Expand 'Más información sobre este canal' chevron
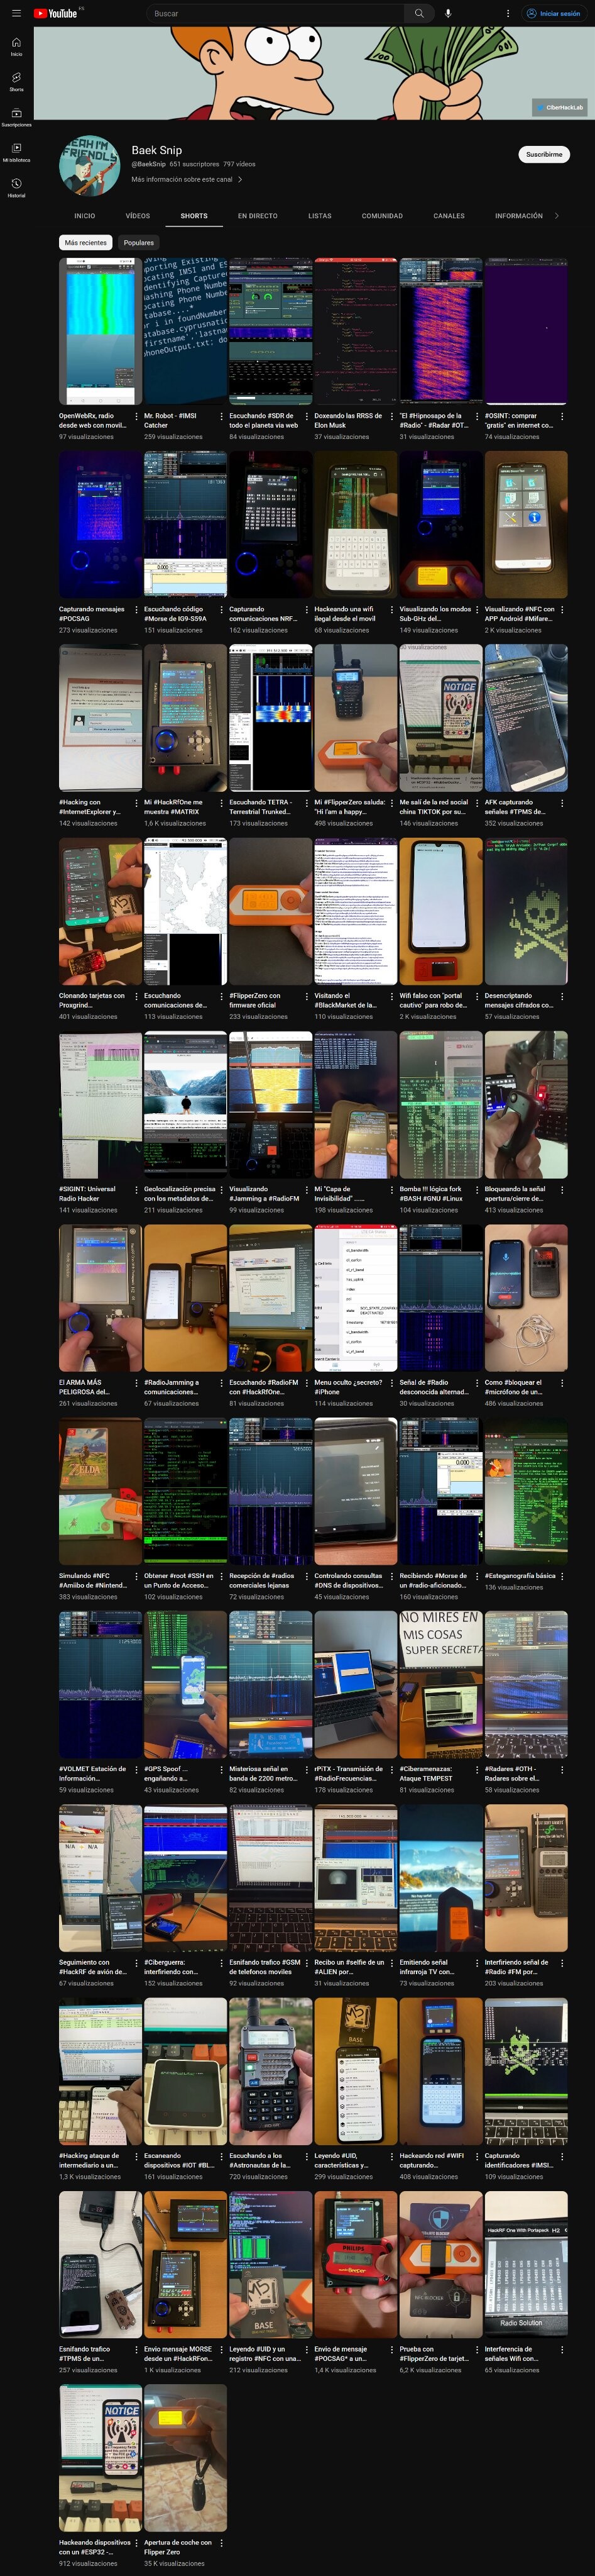The image size is (595, 2576). (239, 180)
